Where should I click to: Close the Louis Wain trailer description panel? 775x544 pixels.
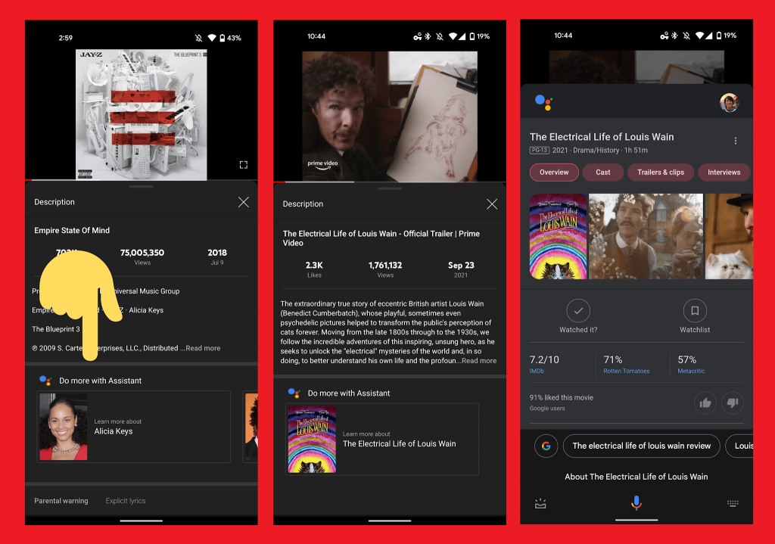[492, 204]
